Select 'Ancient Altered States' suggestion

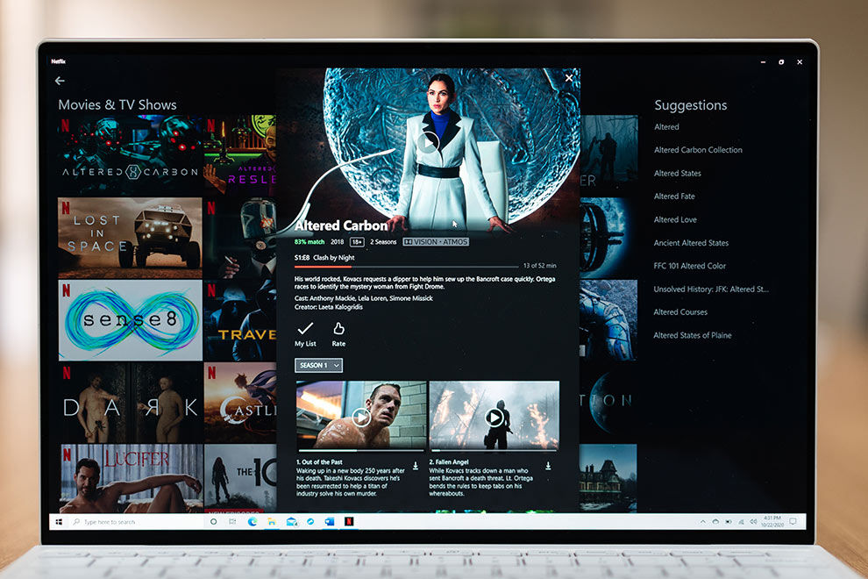[x=691, y=243]
